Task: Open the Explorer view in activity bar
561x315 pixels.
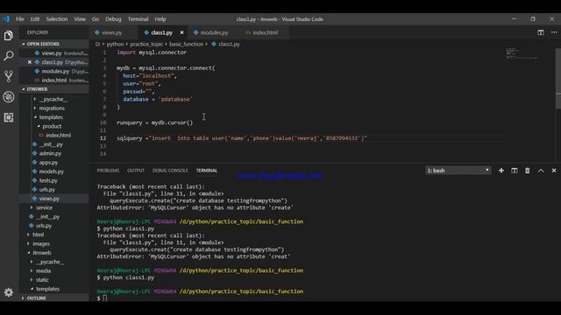Action: (9, 35)
